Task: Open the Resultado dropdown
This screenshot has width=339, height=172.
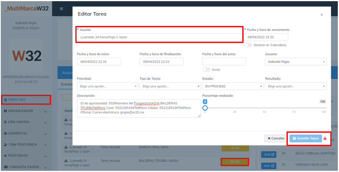Action: (x=296, y=86)
